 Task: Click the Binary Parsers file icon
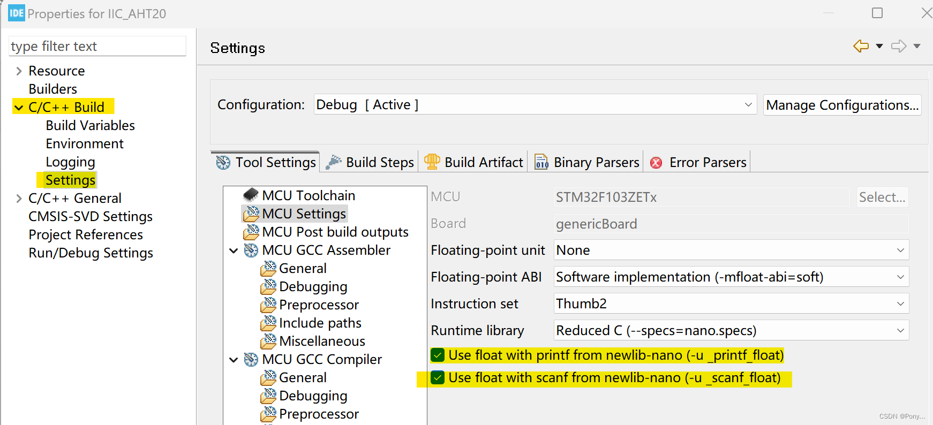pos(541,162)
